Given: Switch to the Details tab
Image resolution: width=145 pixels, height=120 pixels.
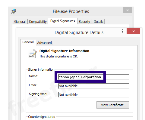Looking at the screenshot, I should tap(98, 22).
